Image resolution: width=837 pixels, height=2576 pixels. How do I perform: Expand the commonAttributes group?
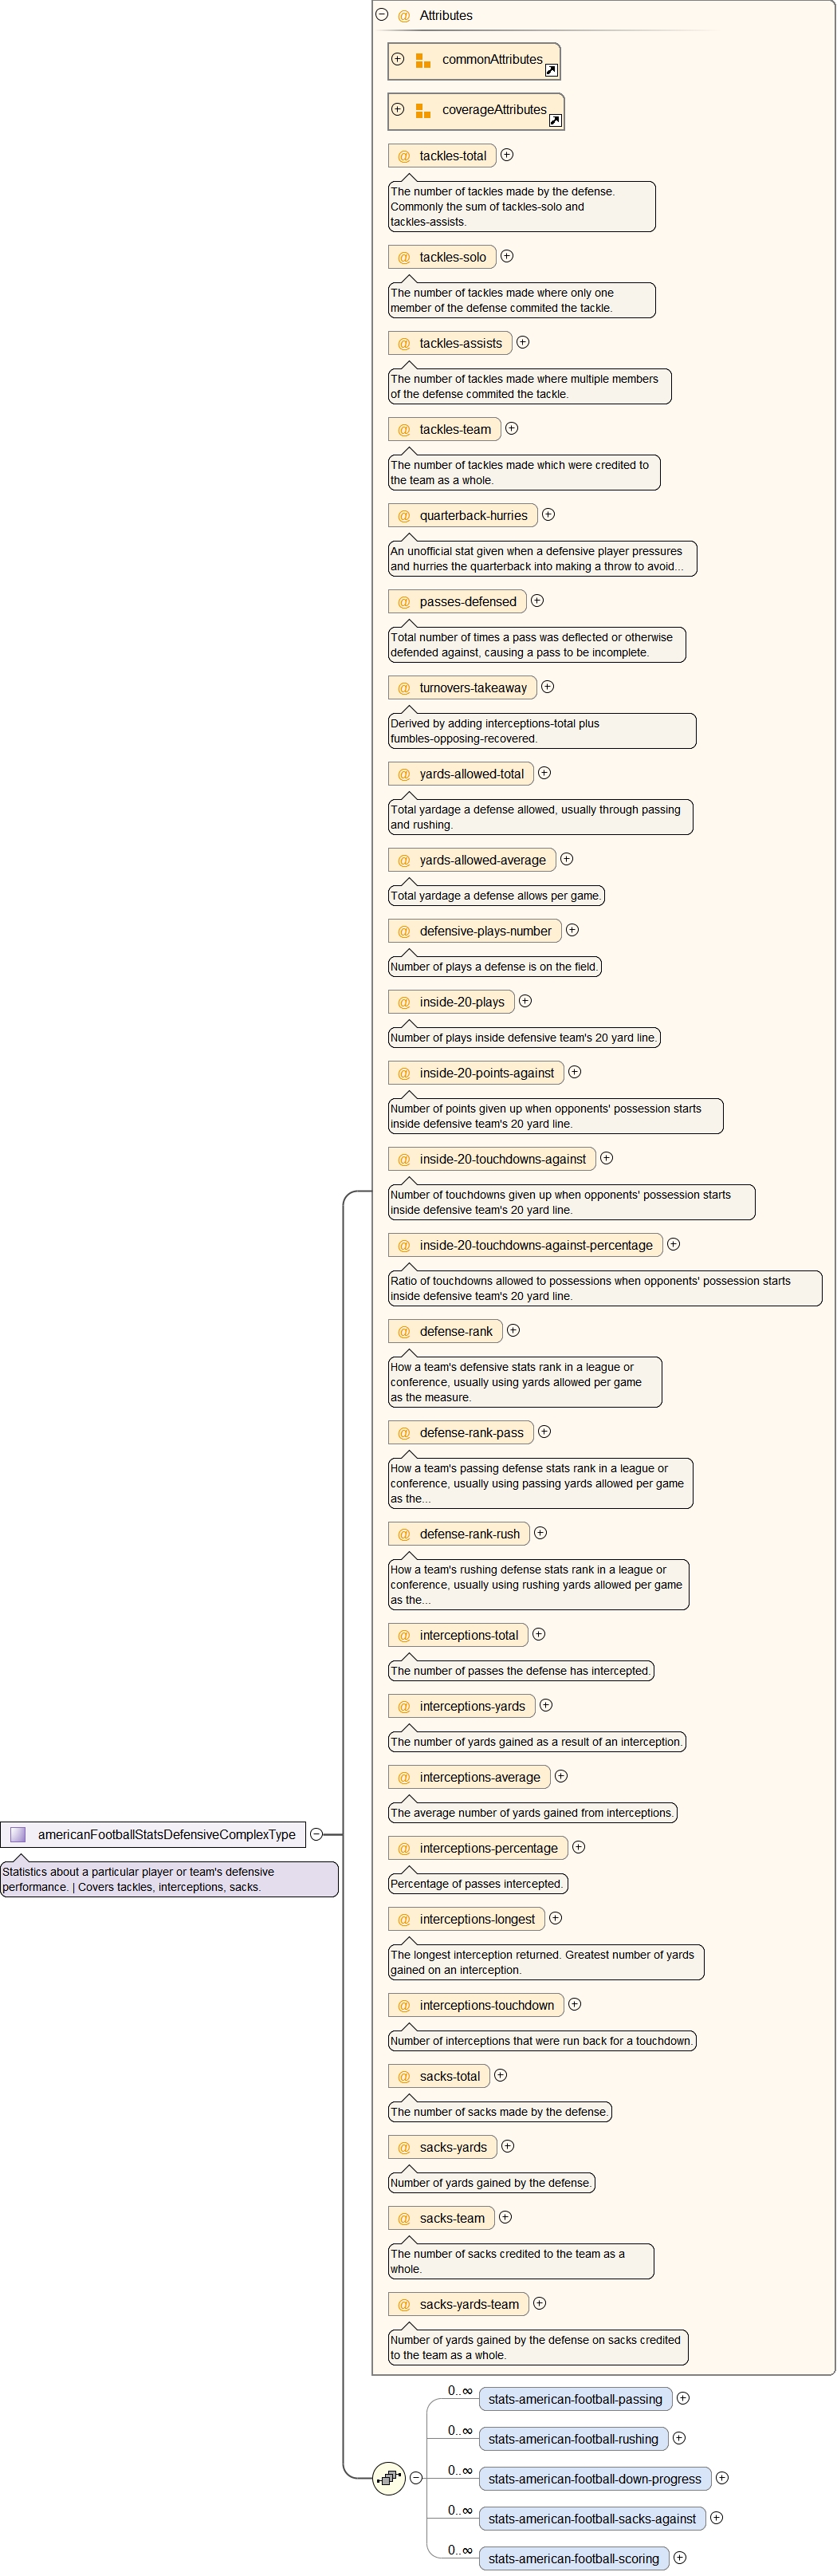398,59
